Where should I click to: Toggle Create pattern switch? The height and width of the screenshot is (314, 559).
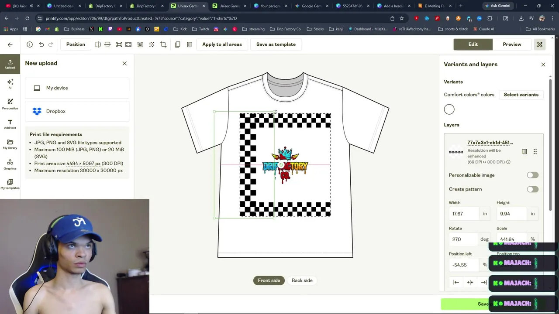point(532,189)
